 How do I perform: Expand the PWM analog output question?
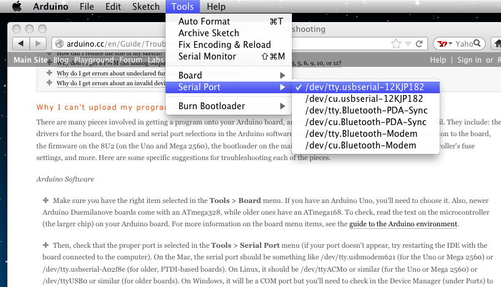pos(49,63)
